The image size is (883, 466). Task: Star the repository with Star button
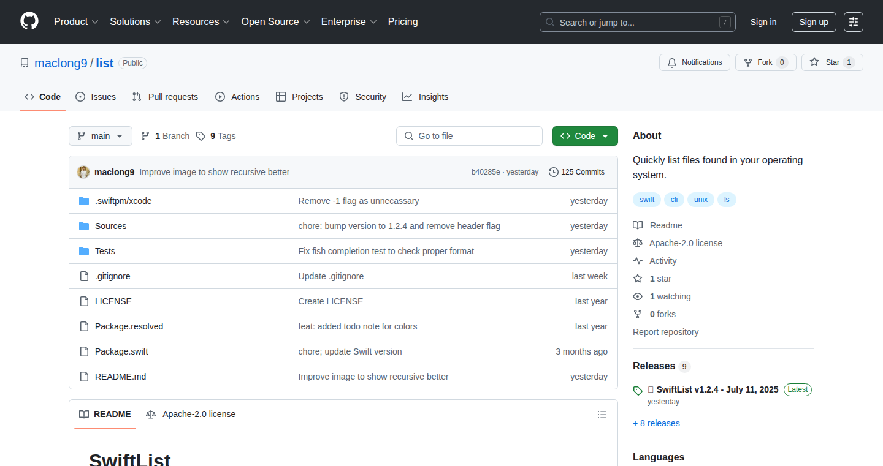click(832, 62)
